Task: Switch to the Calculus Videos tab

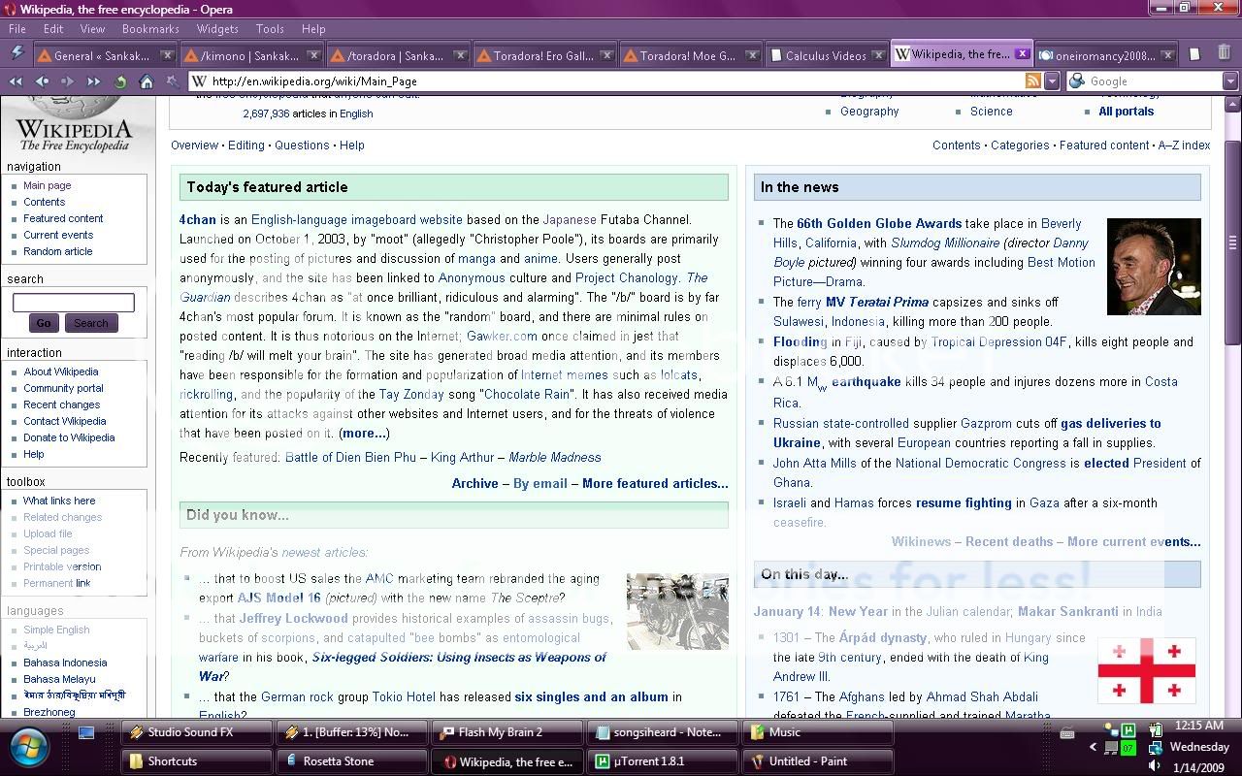Action: click(x=825, y=55)
